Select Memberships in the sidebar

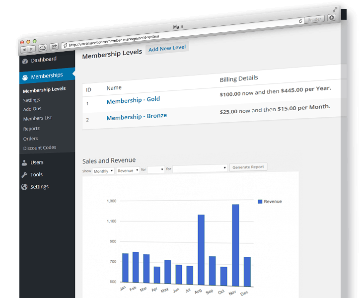[47, 75]
